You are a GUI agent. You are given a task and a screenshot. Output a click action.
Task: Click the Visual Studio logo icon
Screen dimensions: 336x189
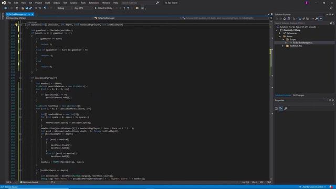coord(4,3)
